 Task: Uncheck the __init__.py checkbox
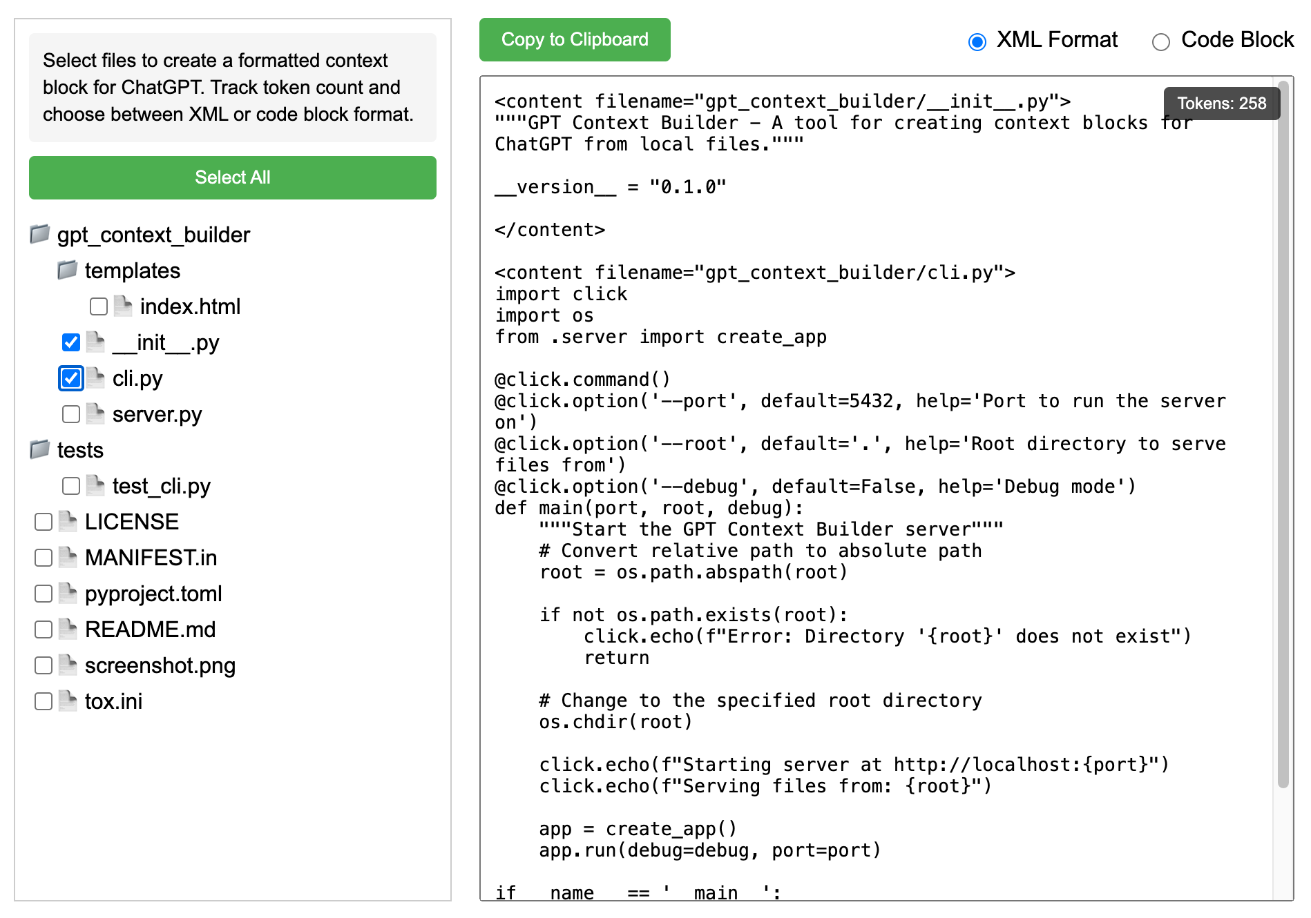pos(71,342)
